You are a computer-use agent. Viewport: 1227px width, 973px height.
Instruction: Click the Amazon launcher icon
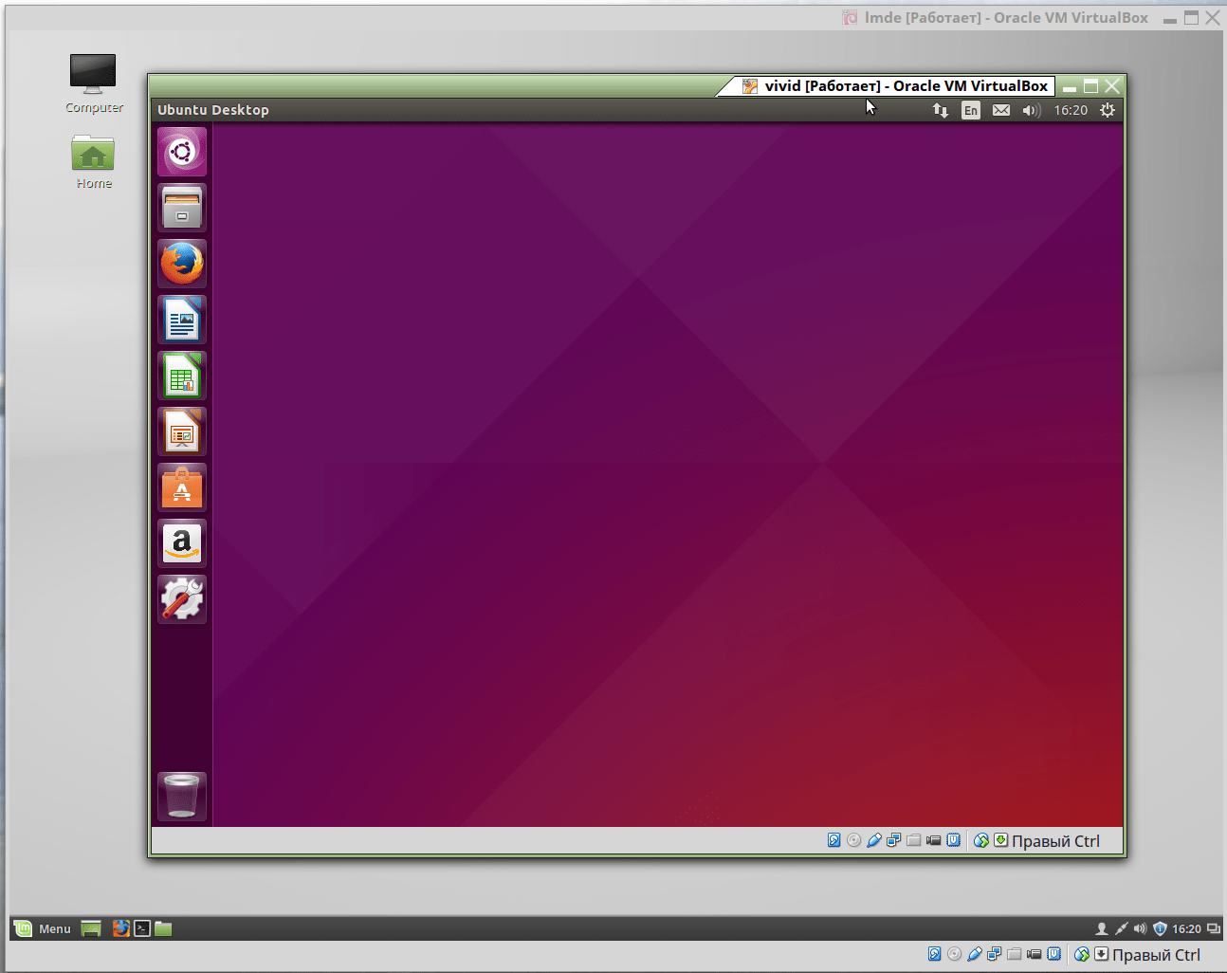pyautogui.click(x=182, y=543)
